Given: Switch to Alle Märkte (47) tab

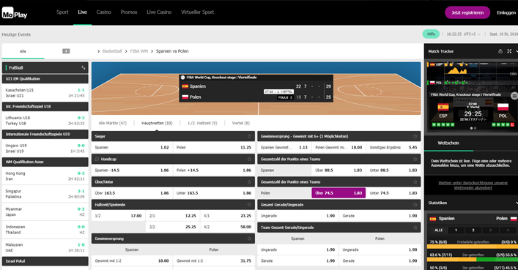Looking at the screenshot, I should 113,123.
